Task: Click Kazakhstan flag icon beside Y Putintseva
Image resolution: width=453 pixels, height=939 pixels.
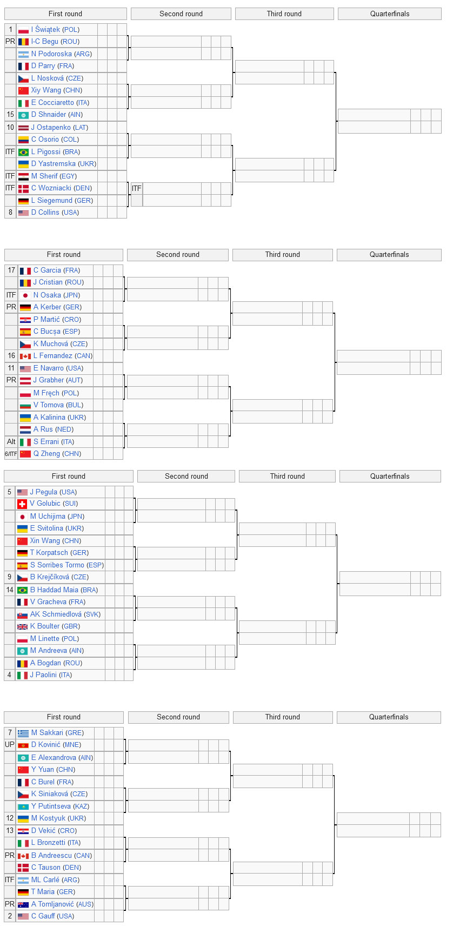Action: (x=23, y=806)
